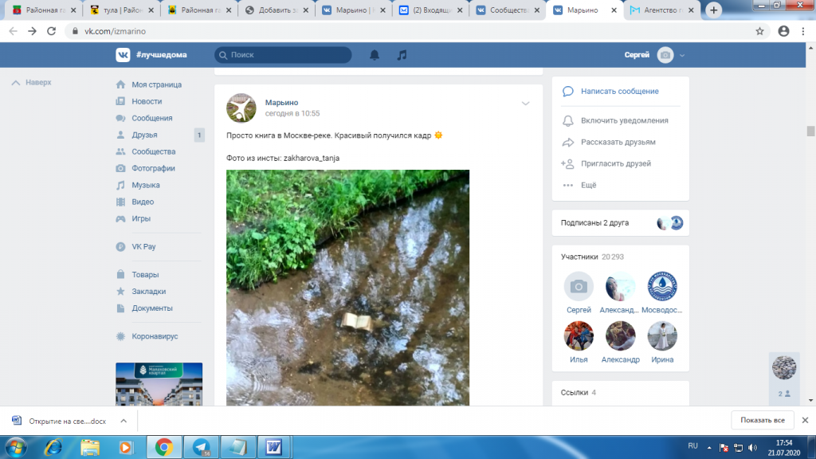Open the Марьино community name link
816x459 pixels.
281,103
